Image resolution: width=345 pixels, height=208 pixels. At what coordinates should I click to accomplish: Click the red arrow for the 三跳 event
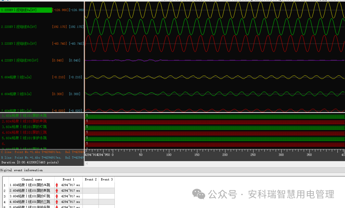click(x=57, y=201)
